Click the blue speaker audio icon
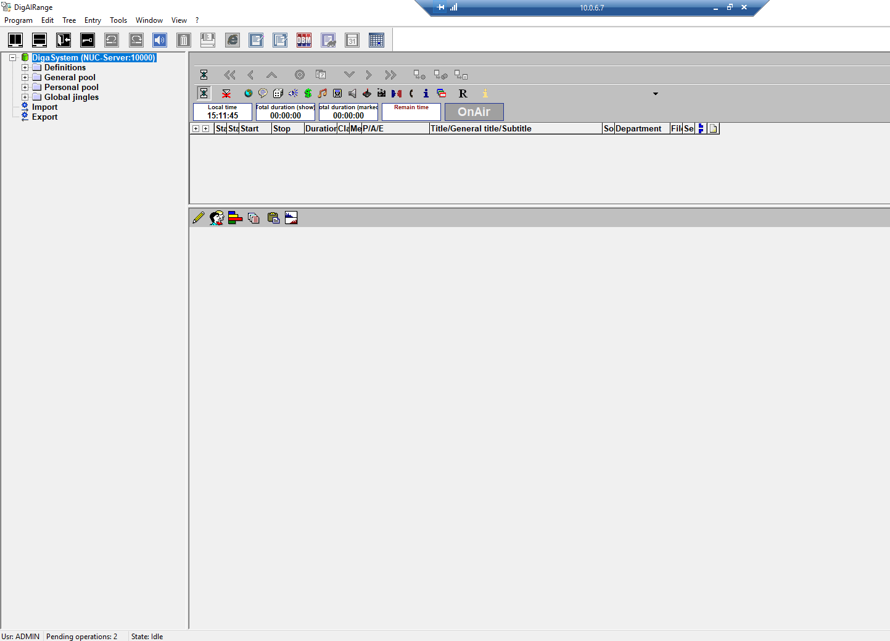 click(160, 41)
